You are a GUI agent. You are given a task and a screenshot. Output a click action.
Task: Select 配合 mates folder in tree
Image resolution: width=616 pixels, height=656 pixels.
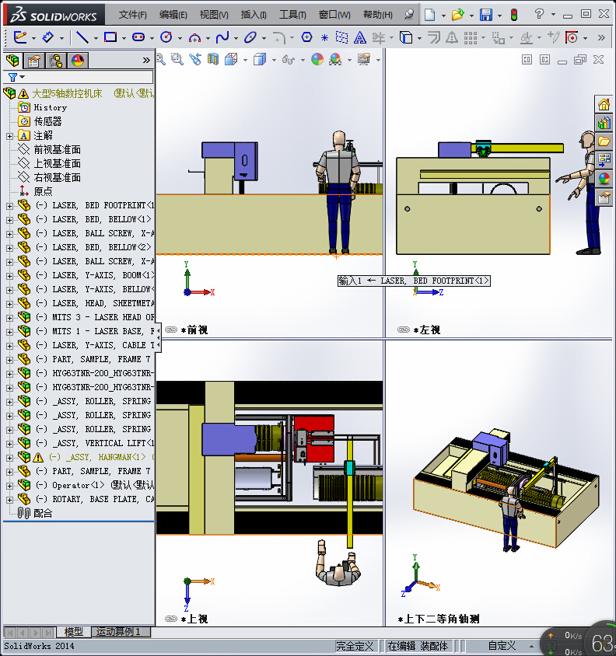tap(42, 513)
